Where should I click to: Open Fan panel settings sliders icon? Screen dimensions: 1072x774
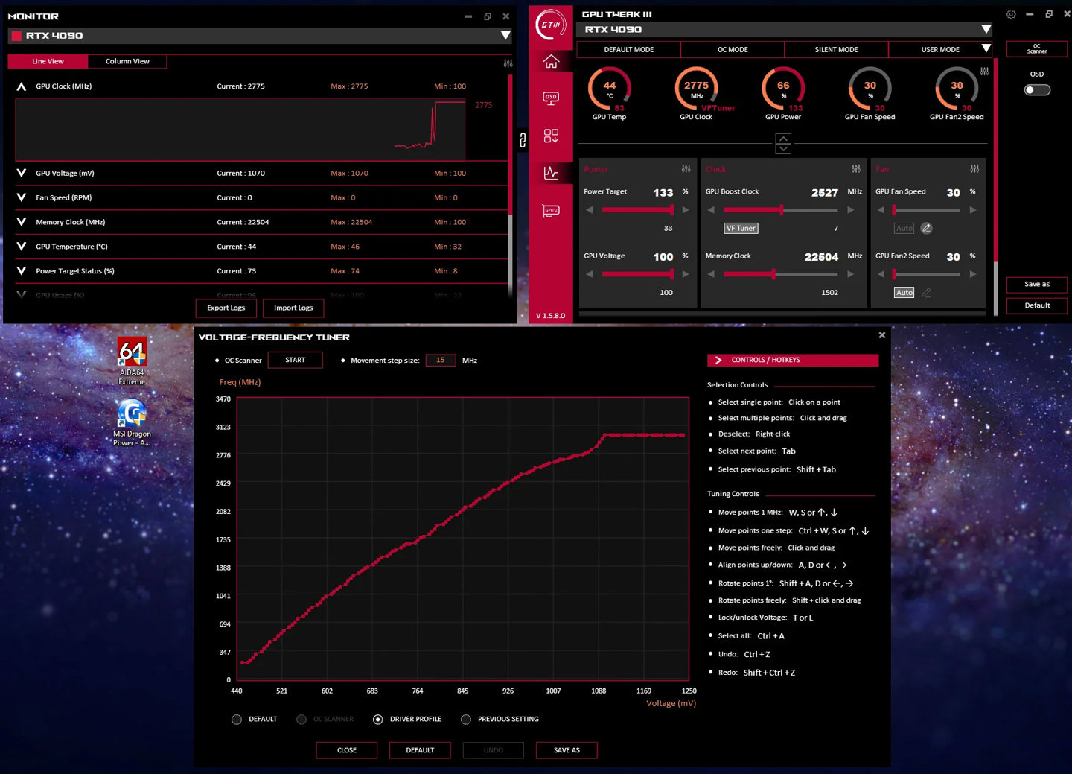tap(974, 169)
